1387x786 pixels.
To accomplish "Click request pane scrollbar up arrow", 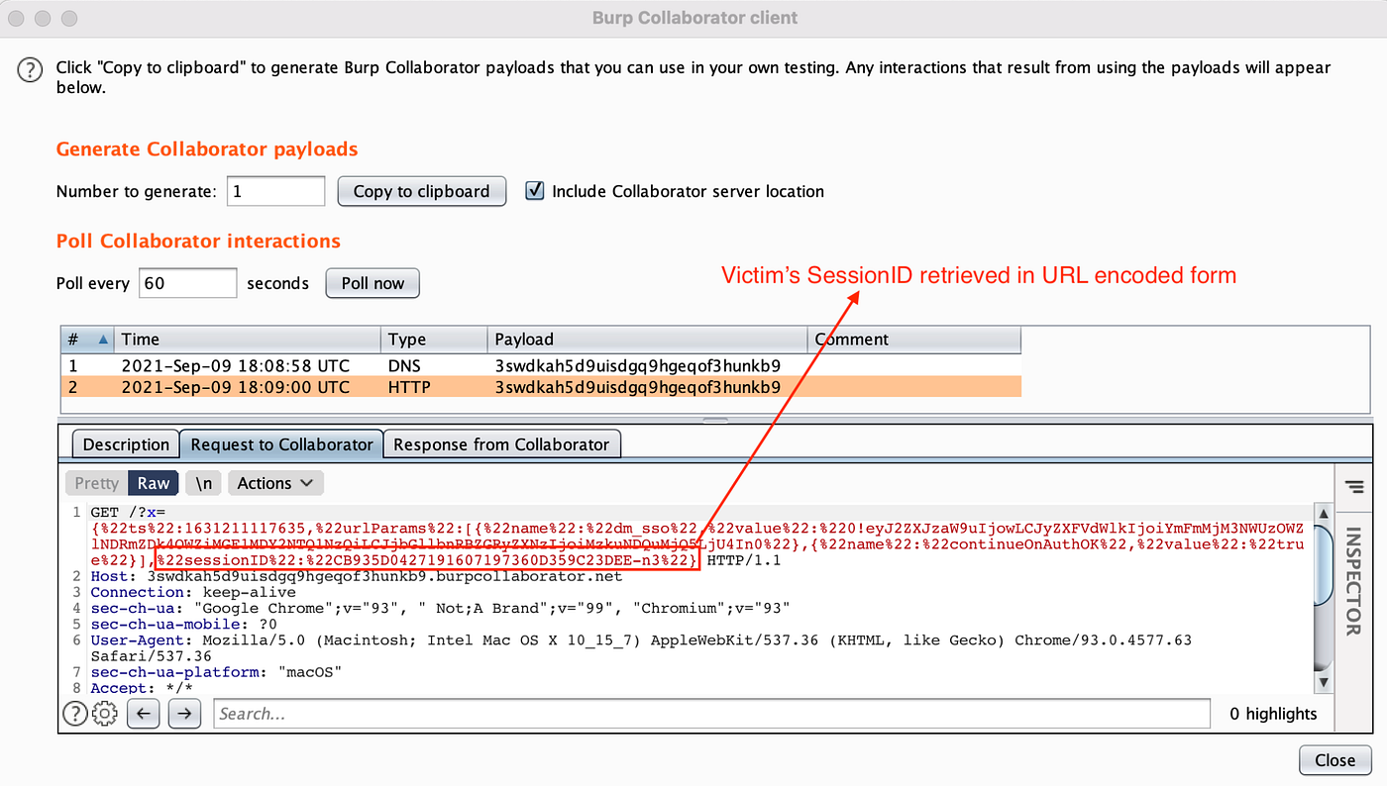I will pyautogui.click(x=1324, y=513).
